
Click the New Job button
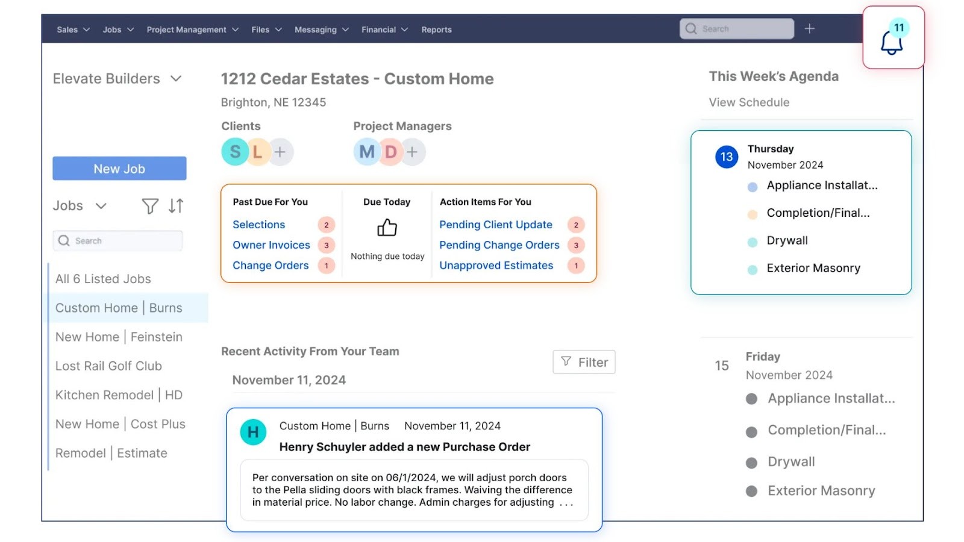coord(119,169)
